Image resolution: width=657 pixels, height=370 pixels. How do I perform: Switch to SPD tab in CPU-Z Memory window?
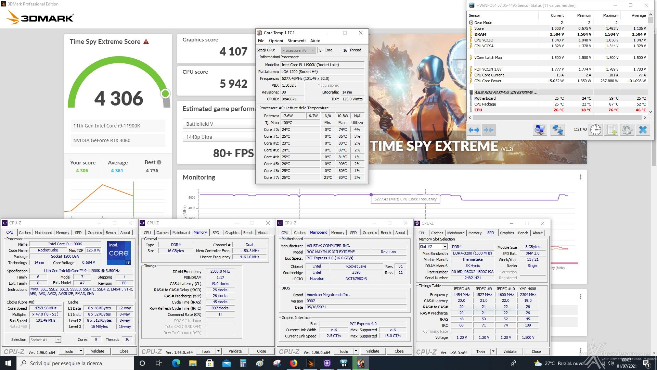point(216,233)
